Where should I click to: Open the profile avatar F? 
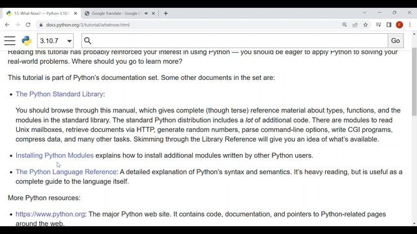pyautogui.click(x=399, y=25)
